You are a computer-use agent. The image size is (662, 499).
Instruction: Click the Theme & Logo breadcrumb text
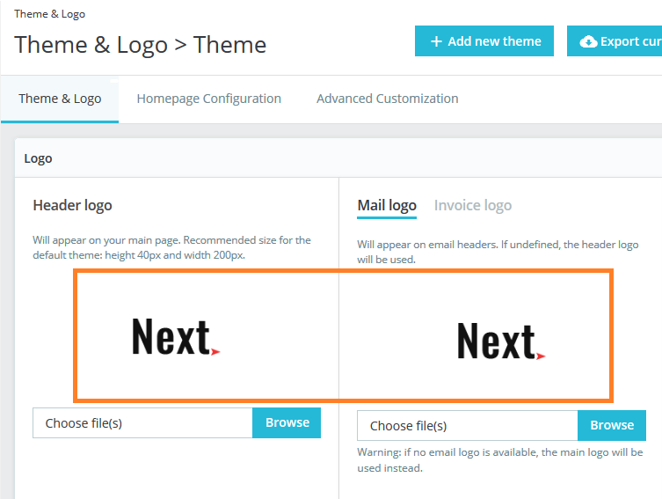[50, 14]
